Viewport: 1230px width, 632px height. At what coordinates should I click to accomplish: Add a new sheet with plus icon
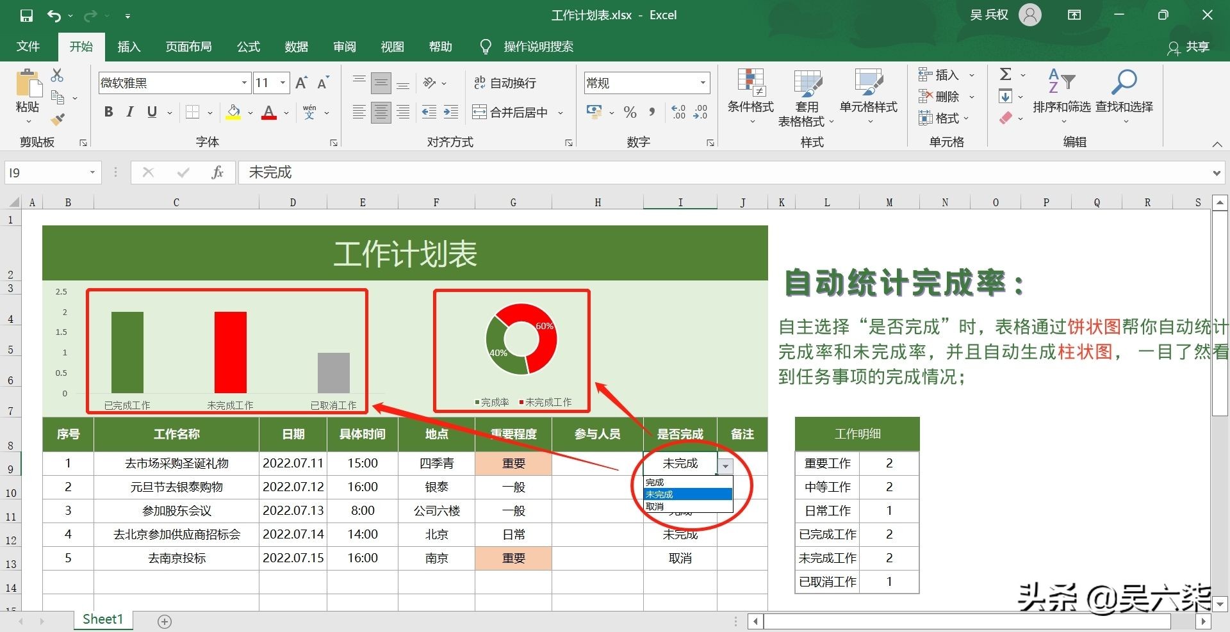[165, 621]
